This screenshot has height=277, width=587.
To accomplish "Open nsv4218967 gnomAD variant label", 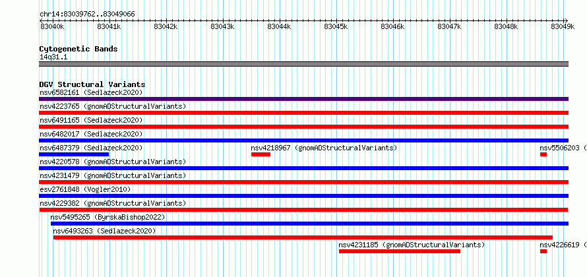I will 324,148.
